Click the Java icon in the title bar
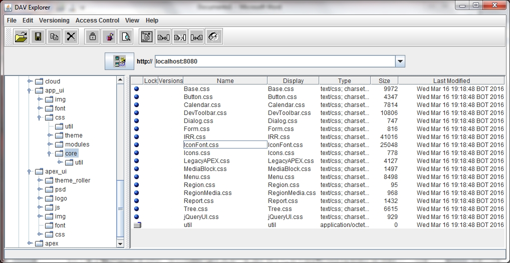Screen dimensions: 510x263 click(x=9, y=7)
